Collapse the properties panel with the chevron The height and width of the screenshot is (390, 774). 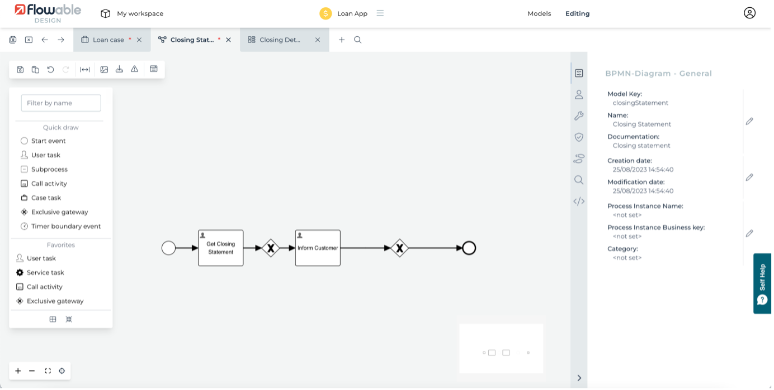tap(579, 378)
